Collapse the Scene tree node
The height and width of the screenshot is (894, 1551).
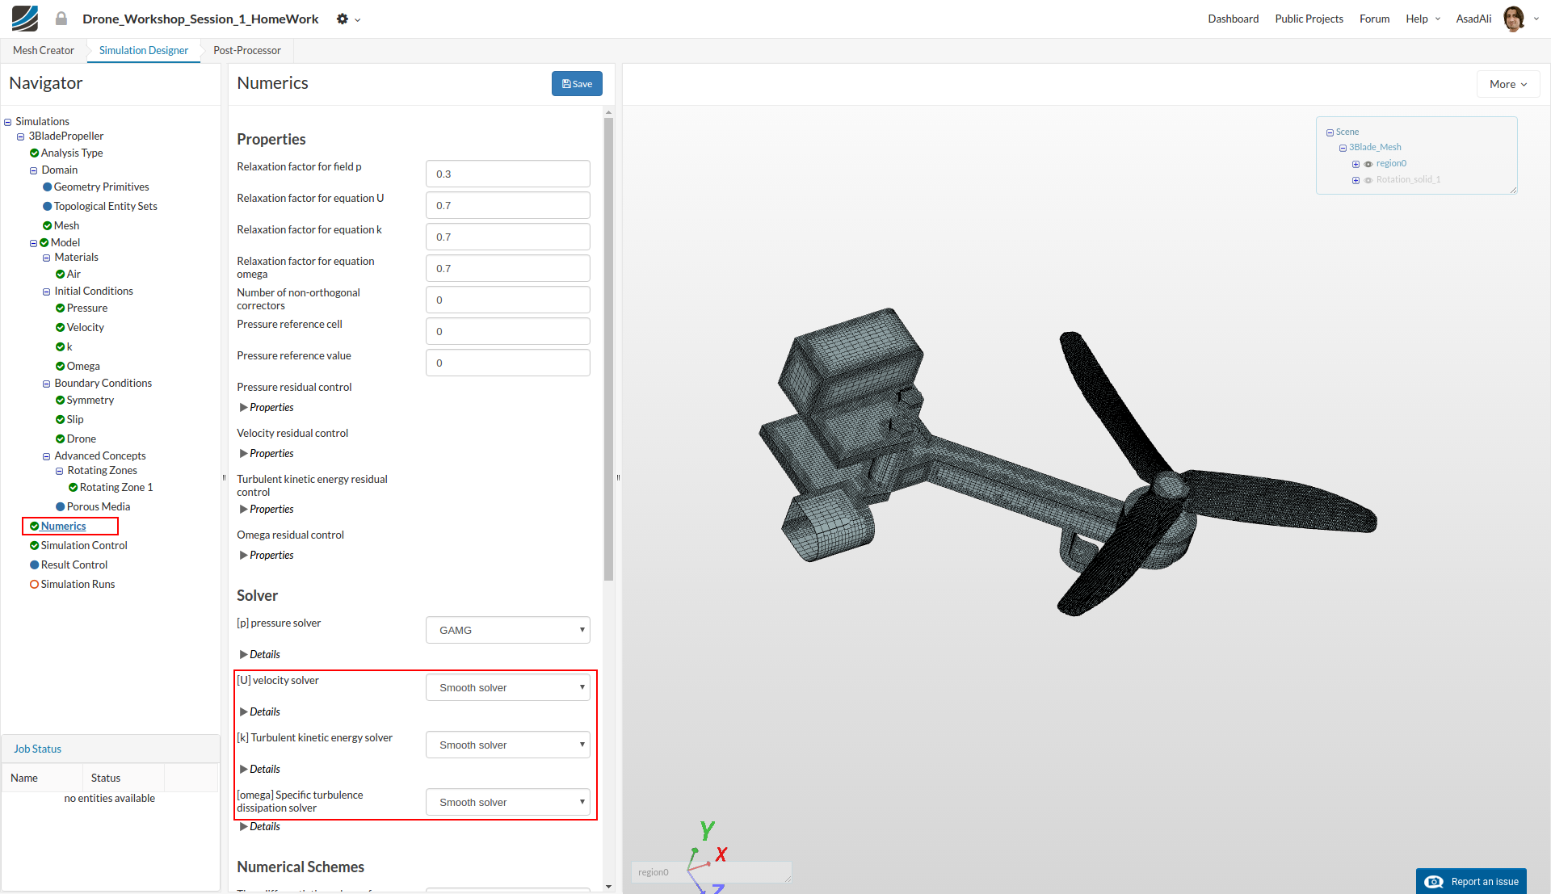(x=1330, y=132)
